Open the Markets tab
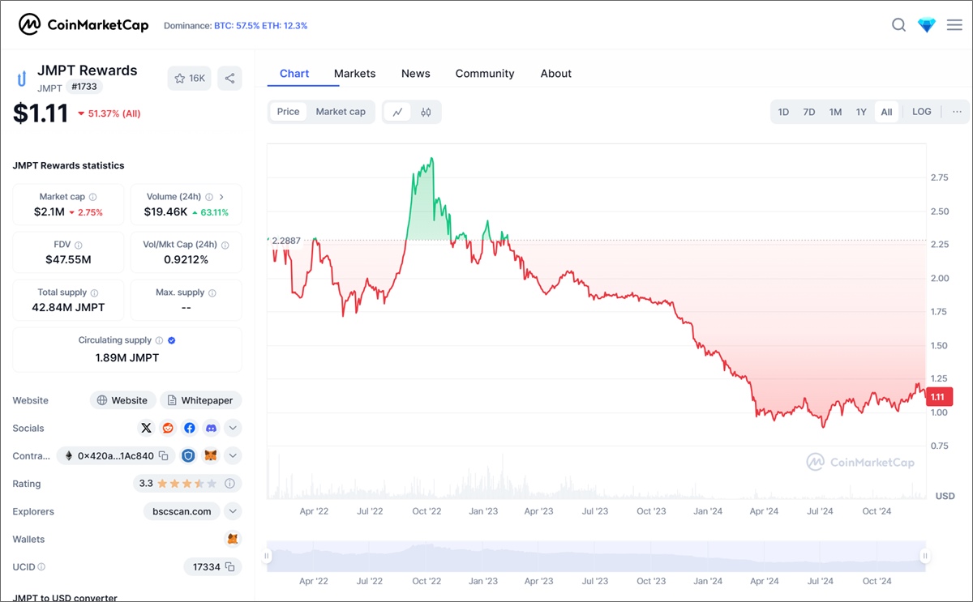 pyautogui.click(x=355, y=73)
